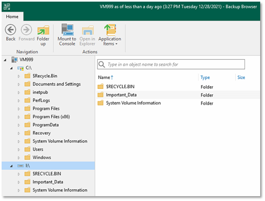Select Important_Data in the tree pane

click(x=48, y=182)
